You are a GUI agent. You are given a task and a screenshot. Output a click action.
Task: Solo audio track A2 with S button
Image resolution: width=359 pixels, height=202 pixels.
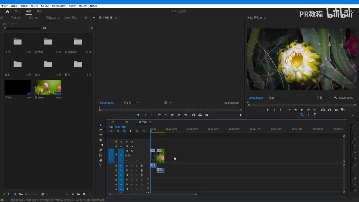[137, 171]
